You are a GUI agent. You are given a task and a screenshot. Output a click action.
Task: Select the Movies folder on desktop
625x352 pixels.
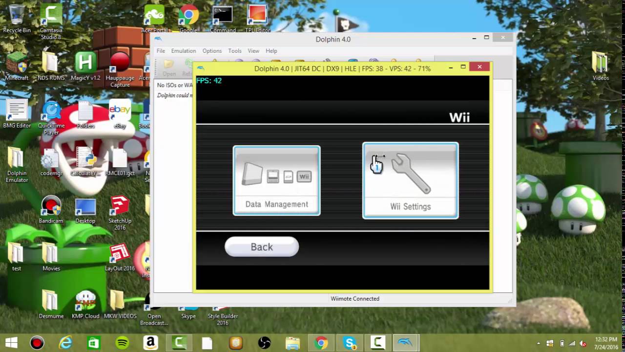click(51, 257)
